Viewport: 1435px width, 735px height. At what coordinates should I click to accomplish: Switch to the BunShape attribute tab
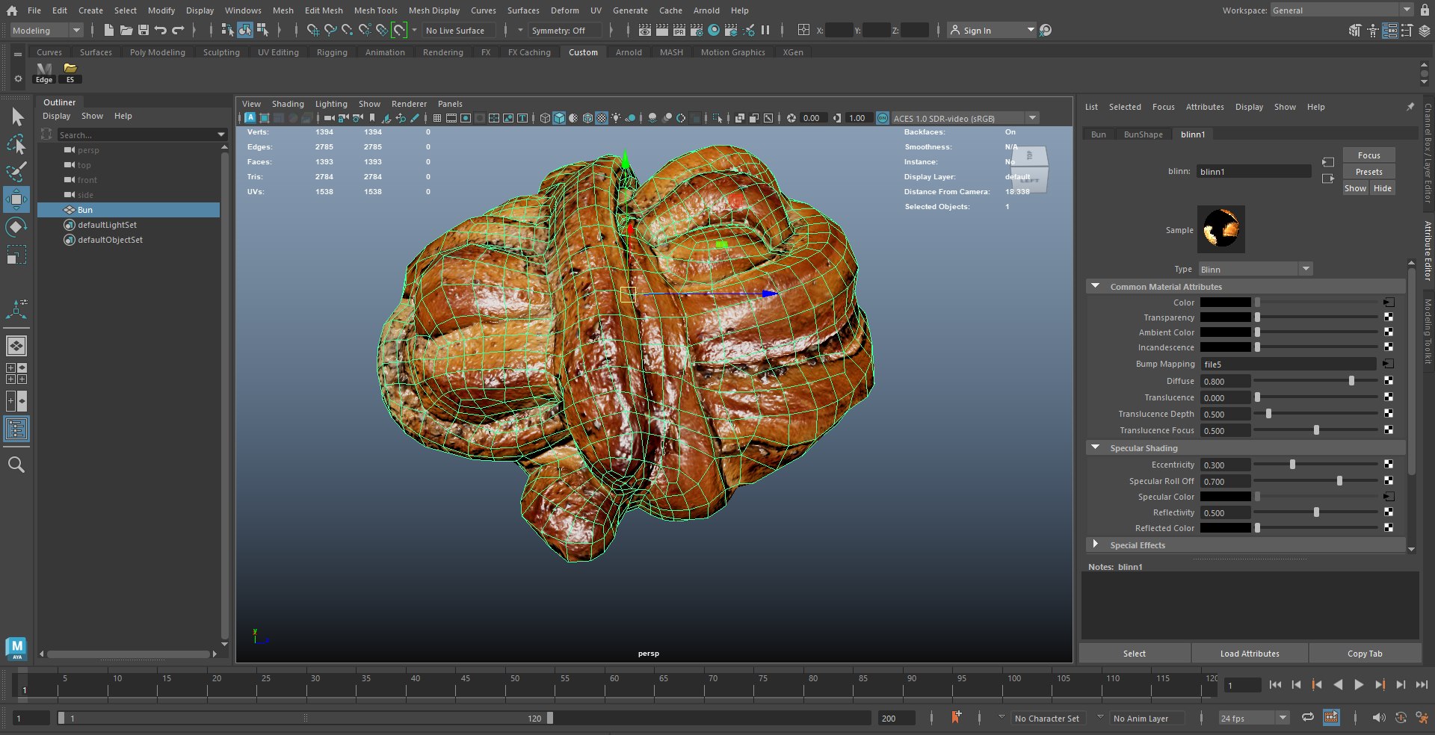[x=1143, y=134]
